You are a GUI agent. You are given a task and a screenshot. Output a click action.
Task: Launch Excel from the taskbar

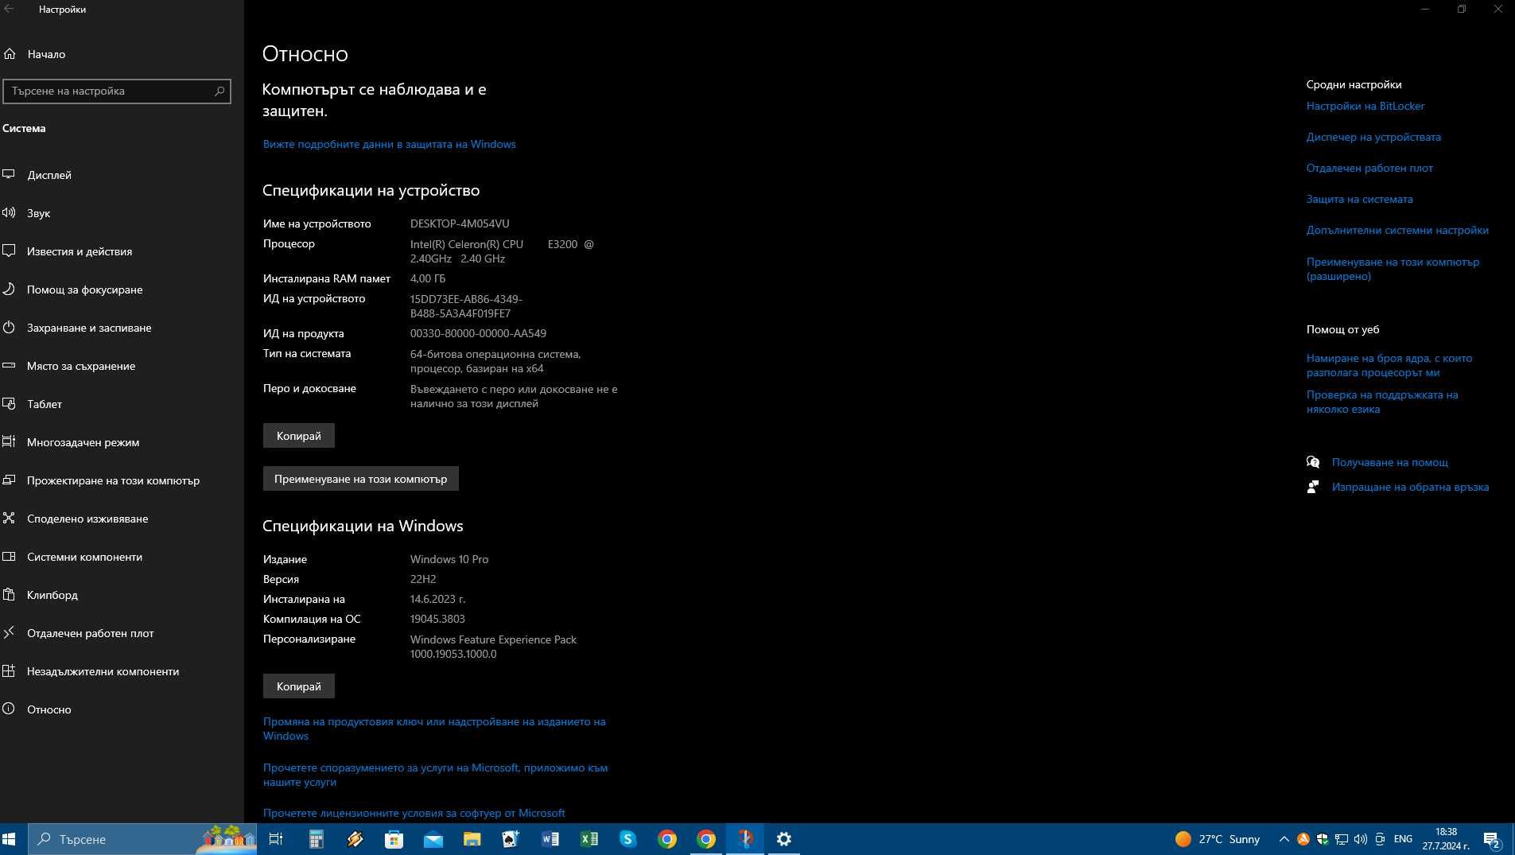589,839
